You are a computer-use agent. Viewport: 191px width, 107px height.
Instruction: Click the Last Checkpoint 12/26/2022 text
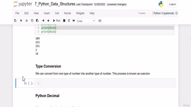[x=90, y=4]
